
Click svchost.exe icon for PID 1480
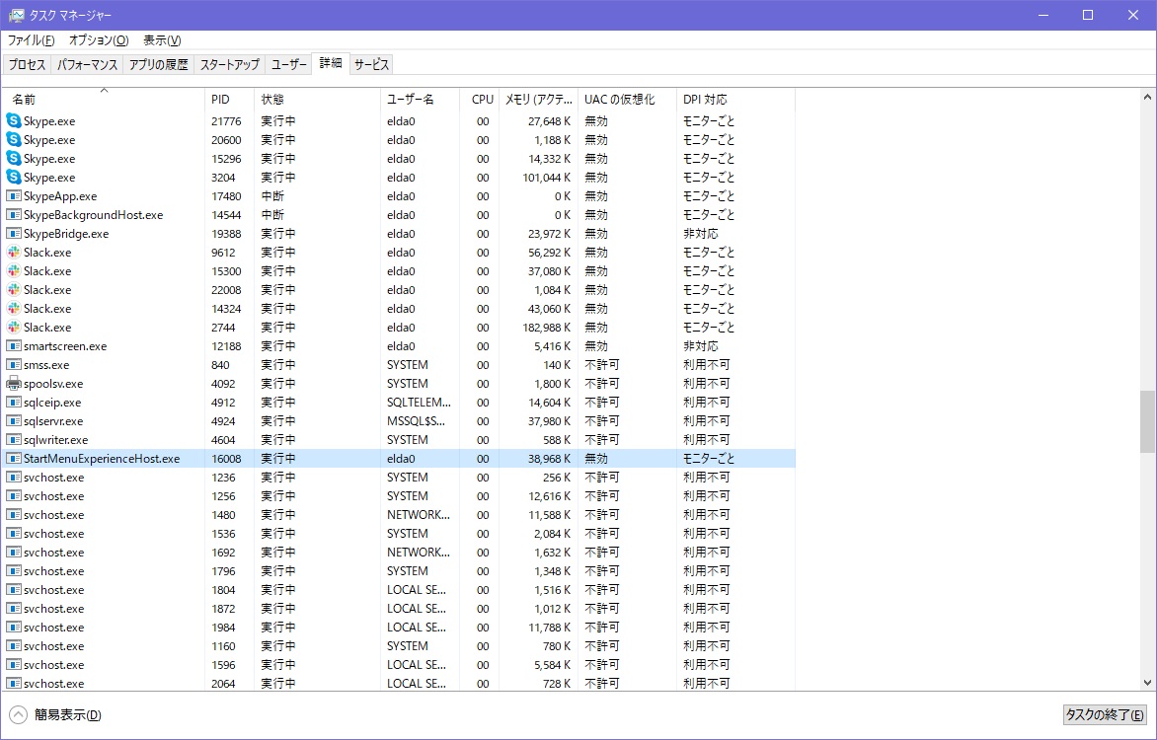[x=13, y=515]
